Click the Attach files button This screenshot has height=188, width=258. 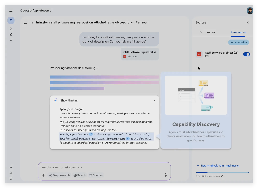click(x=239, y=43)
